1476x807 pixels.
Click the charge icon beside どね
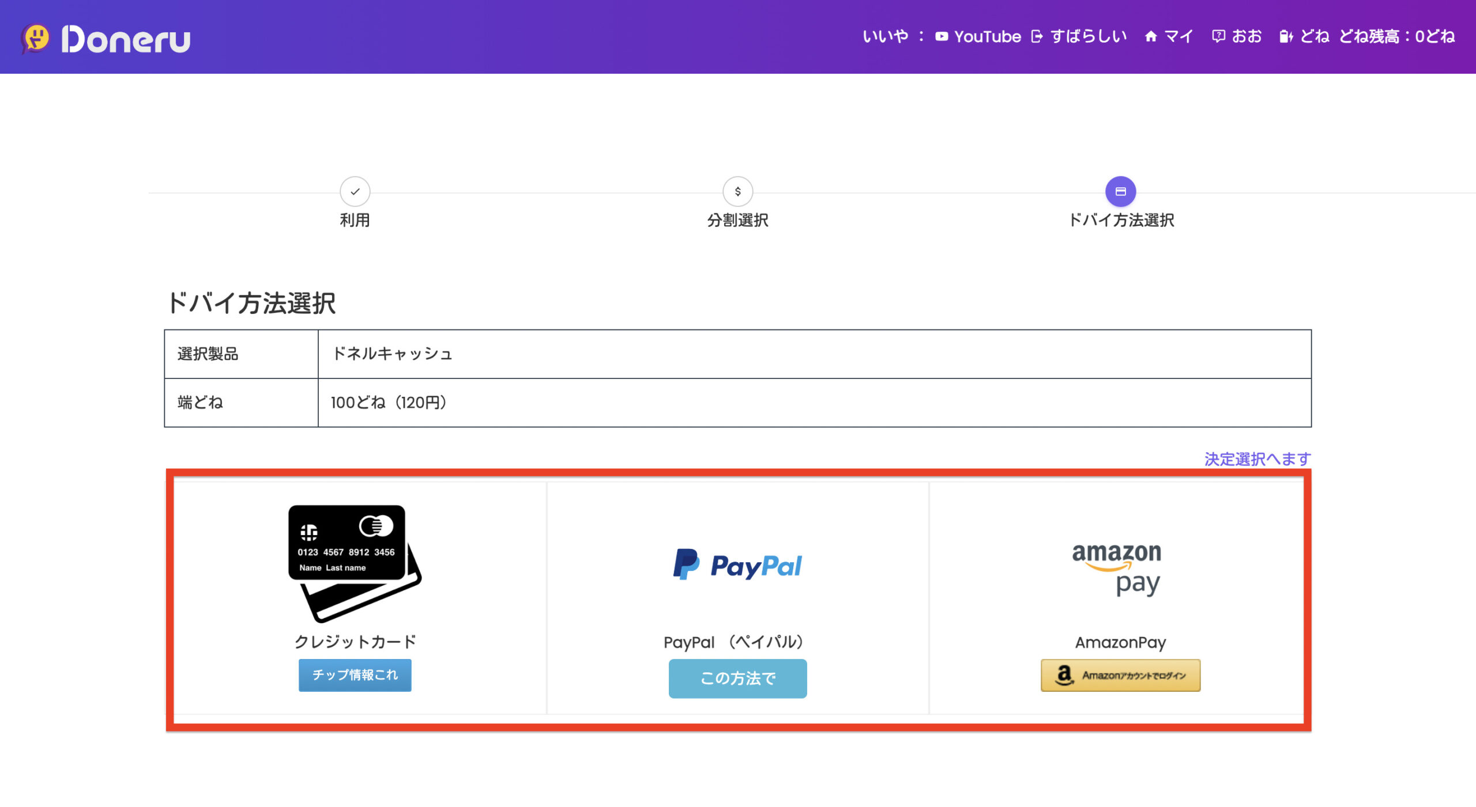(1286, 36)
